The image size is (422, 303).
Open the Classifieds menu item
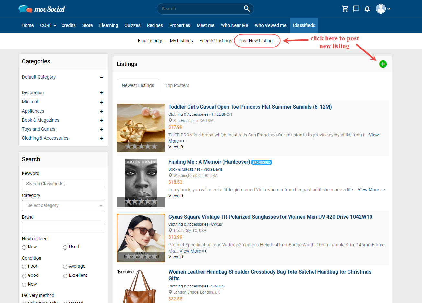tap(304, 25)
